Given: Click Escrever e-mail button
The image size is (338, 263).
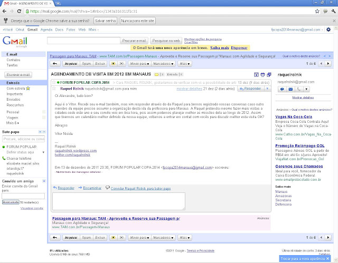Looking at the screenshot, I should pyautogui.click(x=18, y=75).
